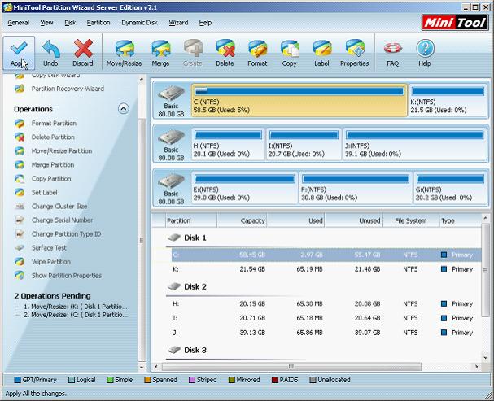Apply all pending changes
494x401 pixels.
click(19, 53)
